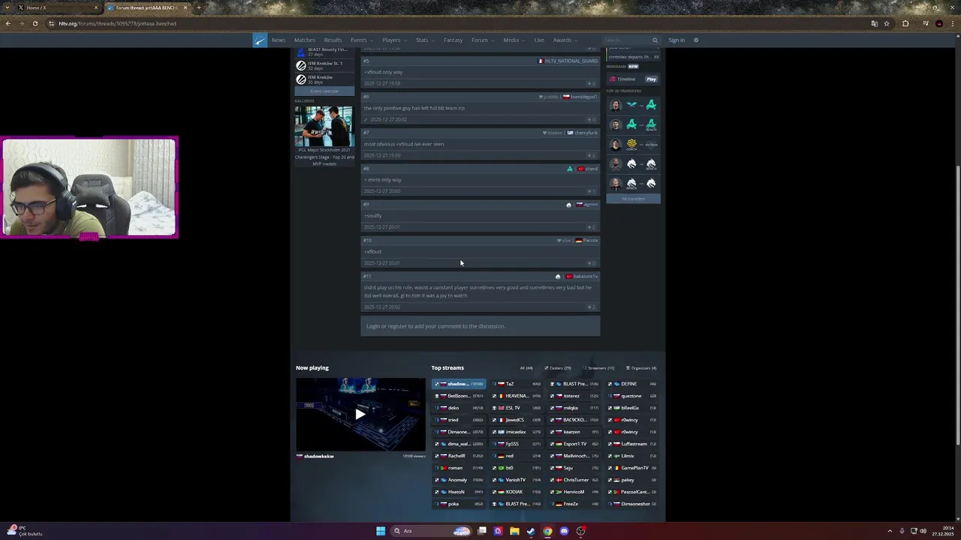This screenshot has width=961, height=540.
Task: Click the flag icon beside HLTV_NATIONAL_GUARD
Action: 541,61
